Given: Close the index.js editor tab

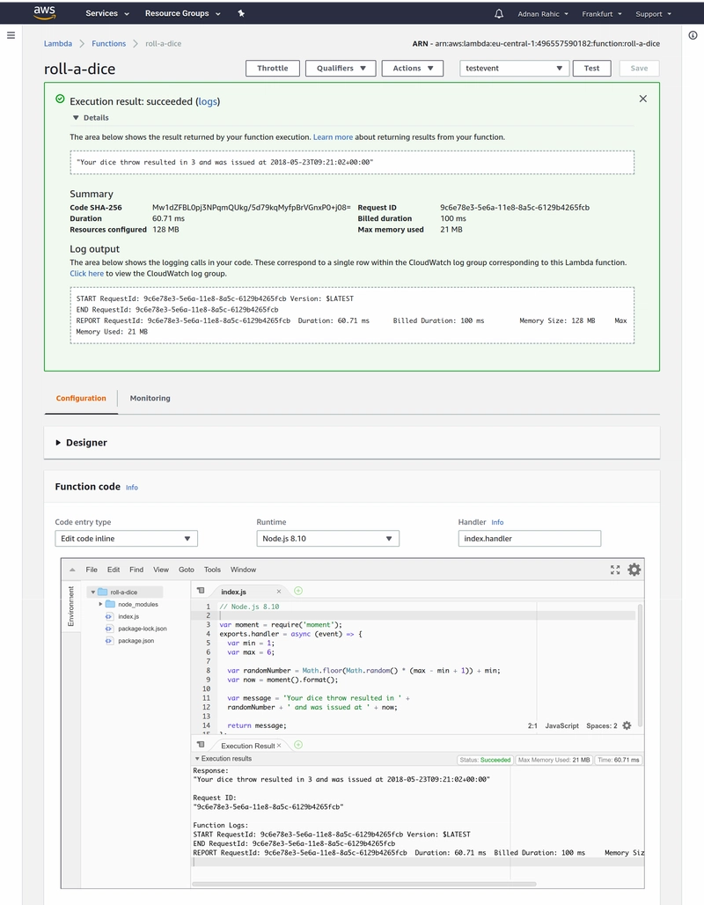Looking at the screenshot, I should (x=279, y=592).
